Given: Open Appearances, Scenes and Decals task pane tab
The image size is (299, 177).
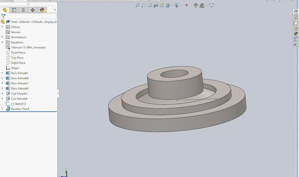Looking at the screenshot, I should click(x=296, y=34).
